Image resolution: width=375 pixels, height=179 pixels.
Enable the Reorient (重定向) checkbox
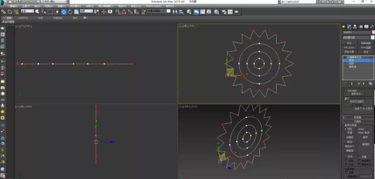[x=361, y=144]
